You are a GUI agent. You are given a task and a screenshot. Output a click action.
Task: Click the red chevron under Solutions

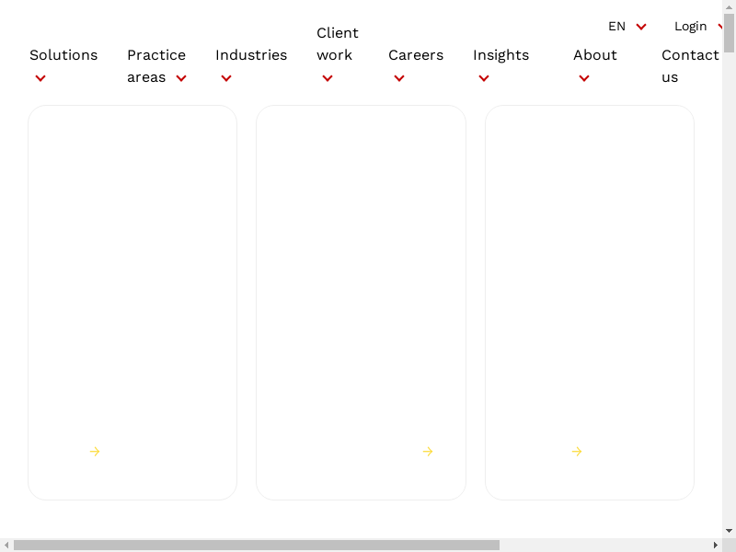pyautogui.click(x=40, y=78)
